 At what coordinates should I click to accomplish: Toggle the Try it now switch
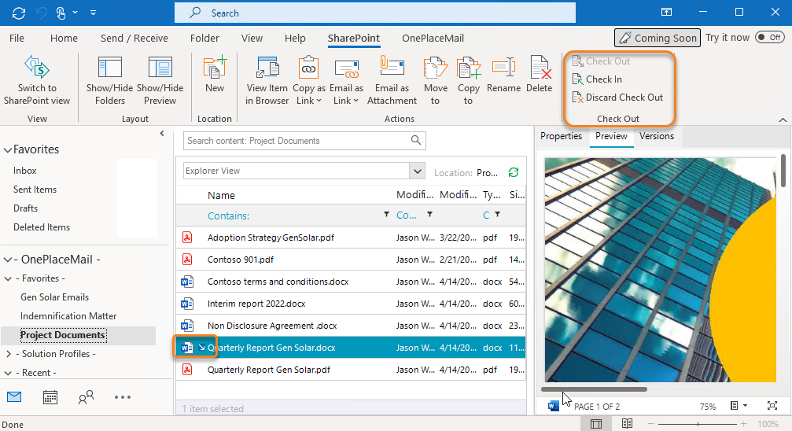tap(769, 38)
